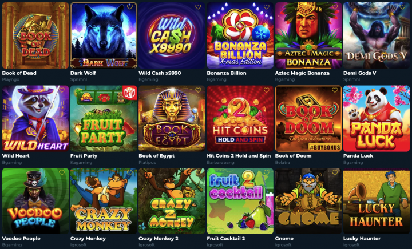Click Barbarabang provider under Hit Coins 2

point(220,163)
